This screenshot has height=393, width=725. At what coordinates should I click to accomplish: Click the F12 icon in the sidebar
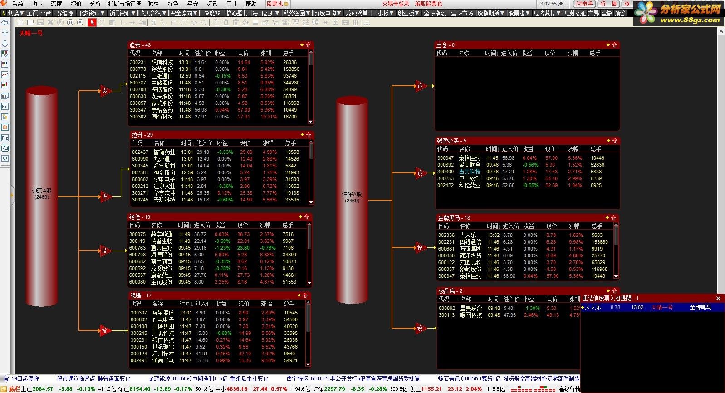(5, 138)
